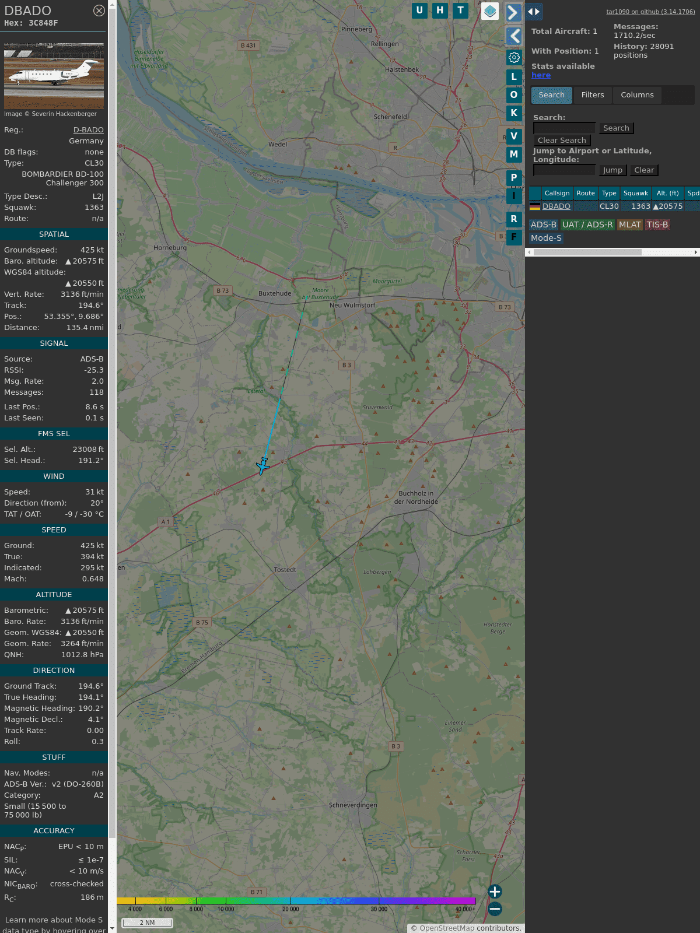Toggle the I map button
The image size is (700, 933).
point(514,196)
